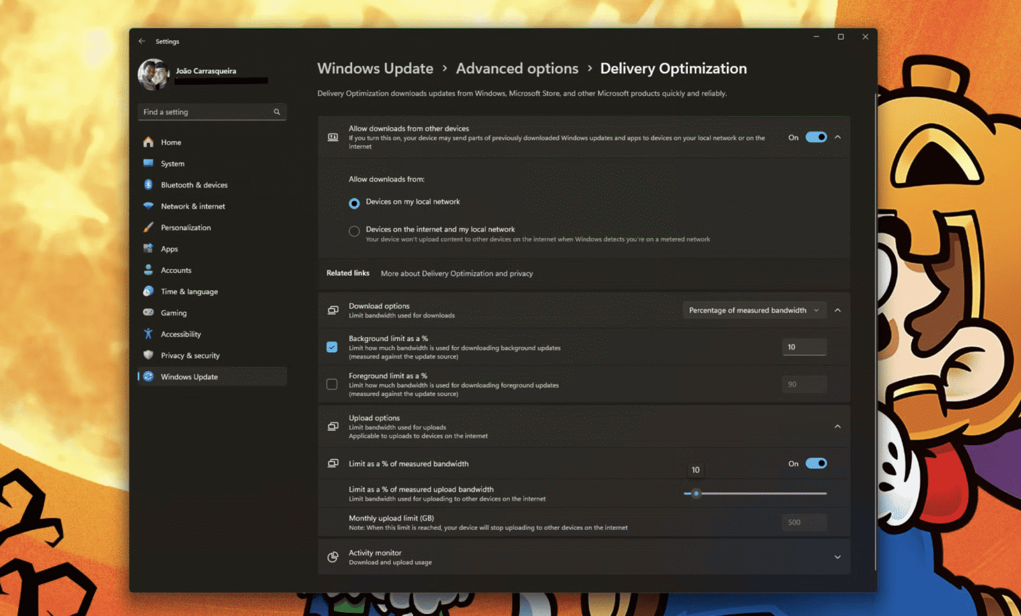
Task: Click the Apps icon in sidebar
Action: point(148,249)
